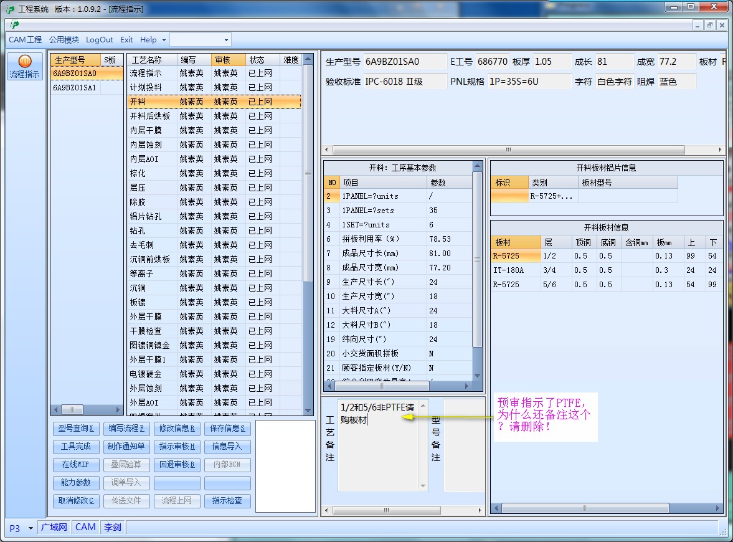
Task: Select the 开料后烘板 process row
Action: (214, 116)
